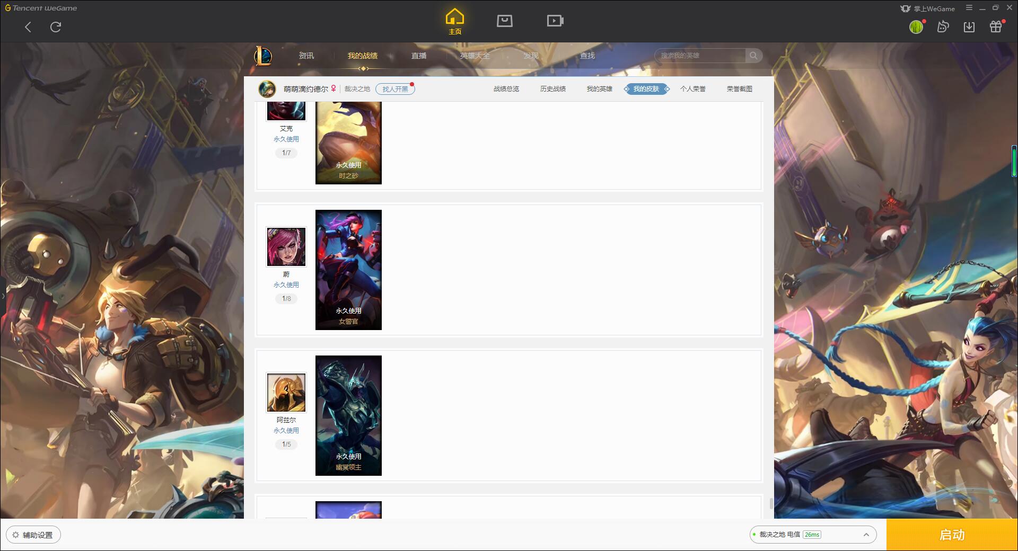1018x551 pixels.
Task: Click the 1/5 skin count badge
Action: point(286,445)
